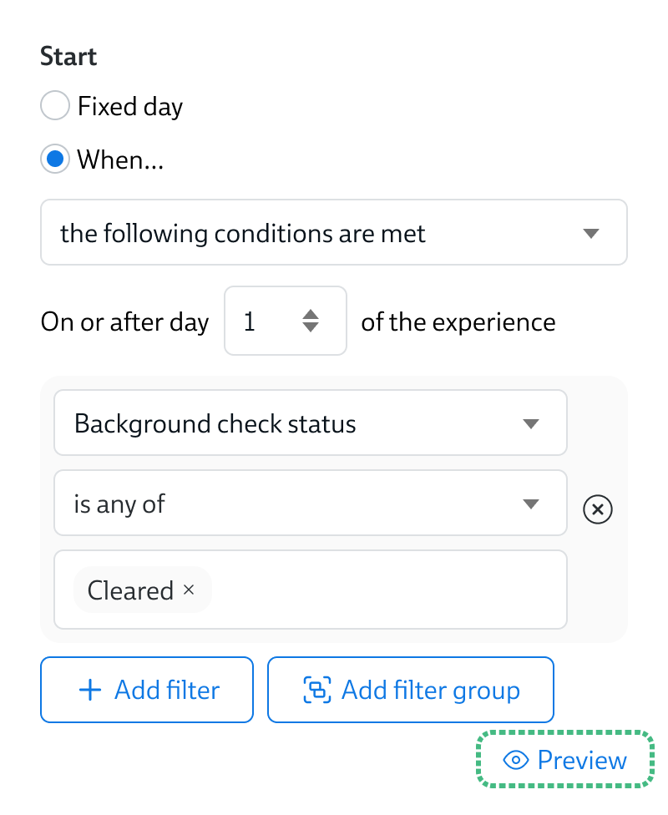Remove the Cleared tag with its x
This screenshot has width=668, height=815.
point(189,590)
